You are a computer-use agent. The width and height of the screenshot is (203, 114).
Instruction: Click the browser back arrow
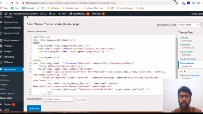(1, 3)
